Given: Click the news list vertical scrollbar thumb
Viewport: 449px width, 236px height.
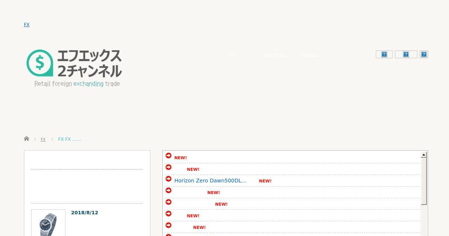Looking at the screenshot, I should [x=424, y=181].
